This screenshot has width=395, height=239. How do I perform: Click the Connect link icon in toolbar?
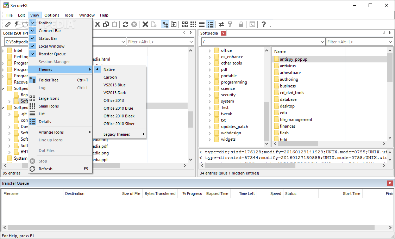click(x=8, y=24)
